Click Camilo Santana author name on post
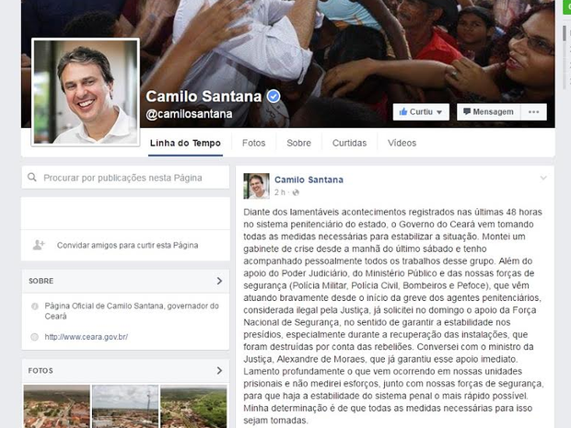This screenshot has height=428, width=571. click(x=309, y=179)
